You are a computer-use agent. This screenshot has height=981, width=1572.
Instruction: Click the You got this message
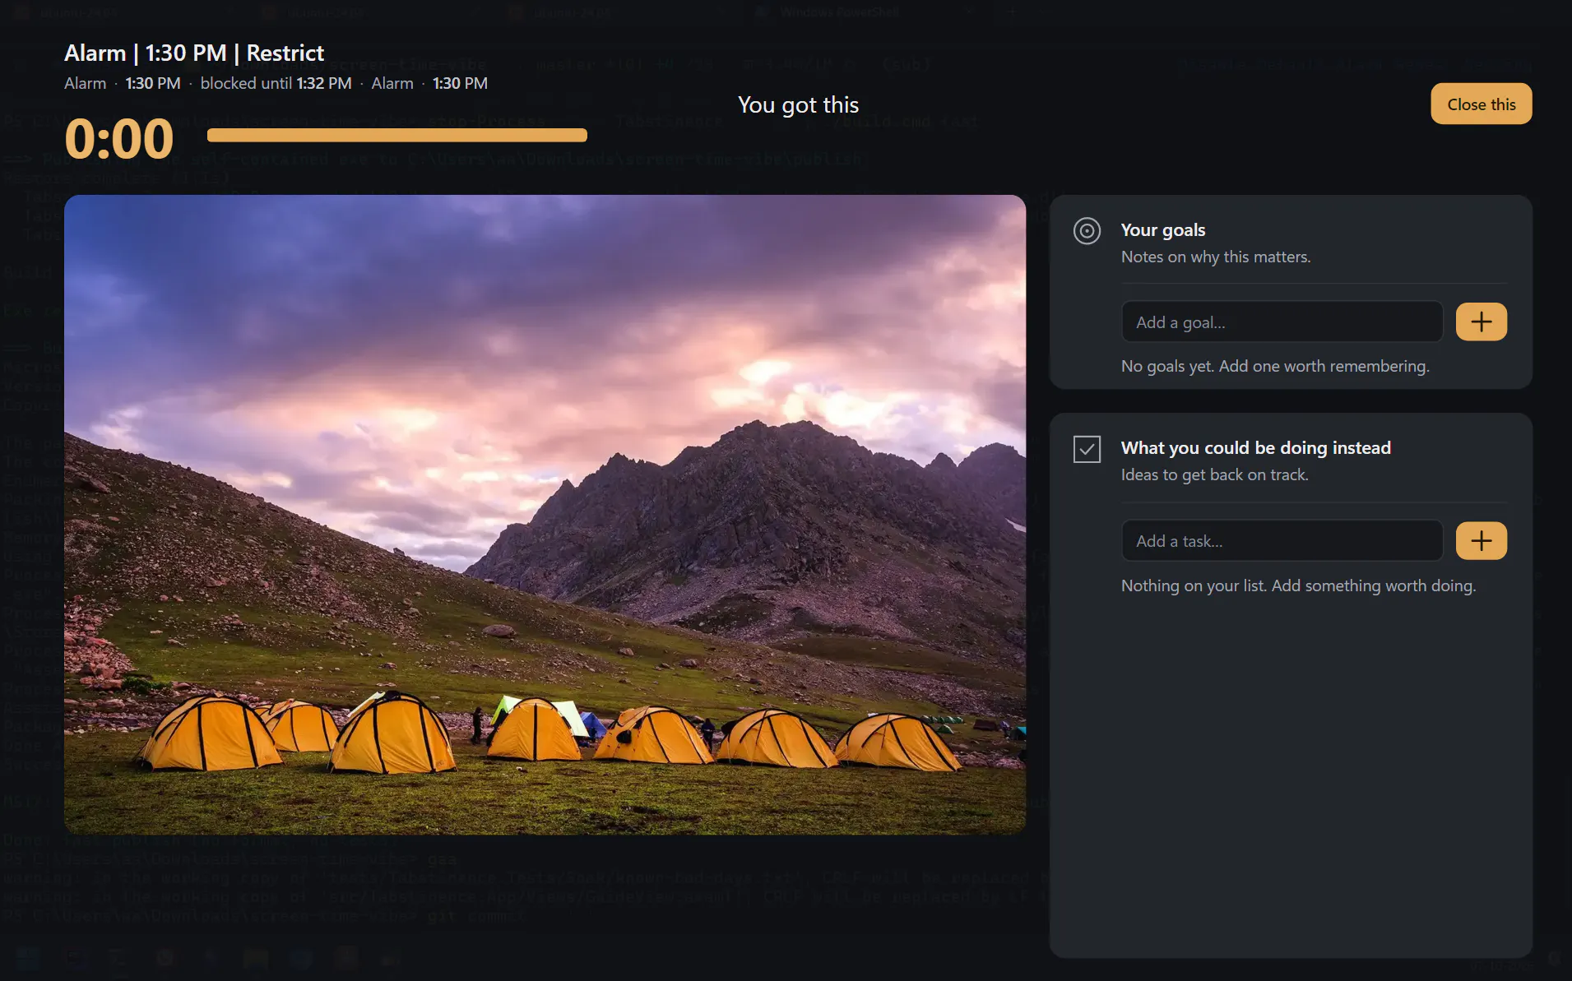pos(798,104)
